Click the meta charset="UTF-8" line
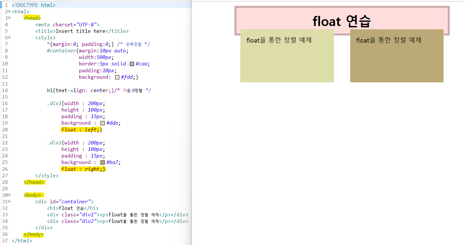The image size is (465, 245). click(67, 24)
